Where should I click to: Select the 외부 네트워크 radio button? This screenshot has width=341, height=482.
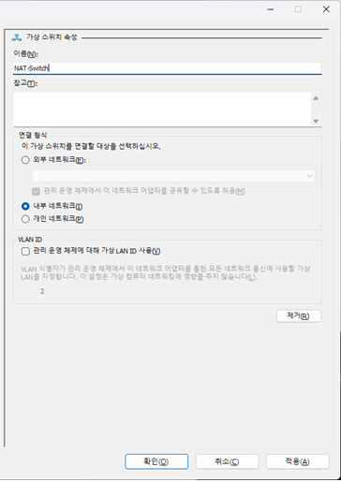pyautogui.click(x=25, y=160)
